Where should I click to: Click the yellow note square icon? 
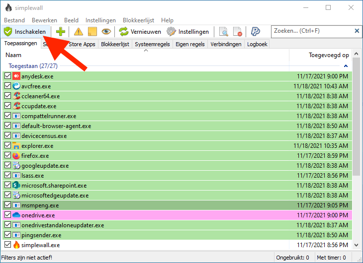(92, 32)
